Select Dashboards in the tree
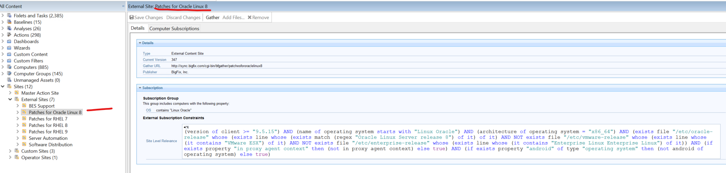Image resolution: width=726 pixels, height=173 pixels. pos(26,41)
